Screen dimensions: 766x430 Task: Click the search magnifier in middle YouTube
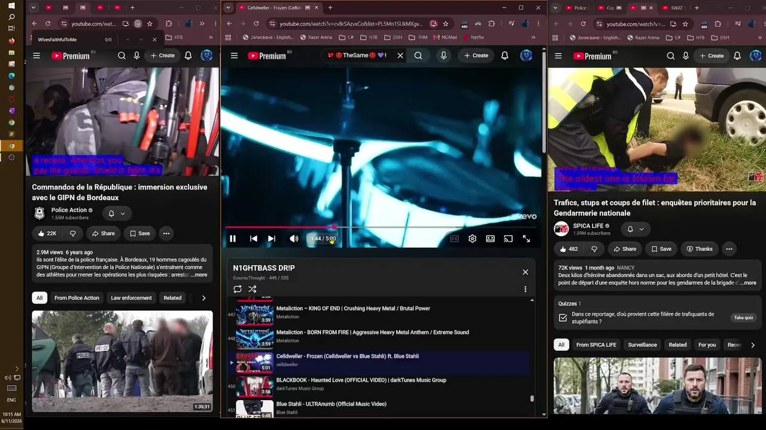point(418,56)
